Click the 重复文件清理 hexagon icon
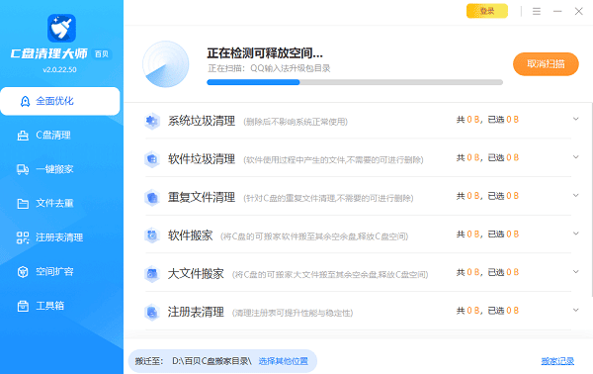The image size is (593, 374). coord(152,197)
